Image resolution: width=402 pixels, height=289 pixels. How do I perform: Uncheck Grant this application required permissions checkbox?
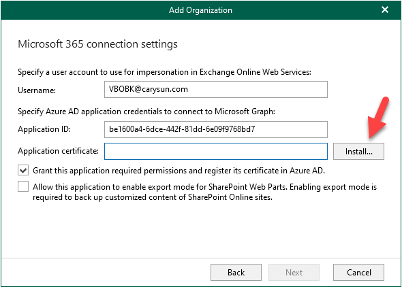pyautogui.click(x=23, y=171)
